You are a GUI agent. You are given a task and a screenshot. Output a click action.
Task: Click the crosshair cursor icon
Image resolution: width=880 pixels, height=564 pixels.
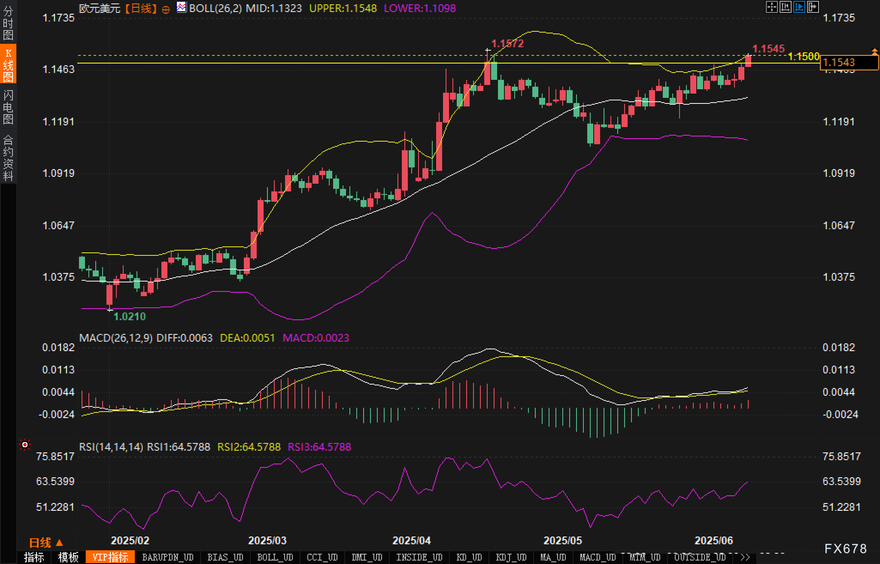click(x=771, y=7)
